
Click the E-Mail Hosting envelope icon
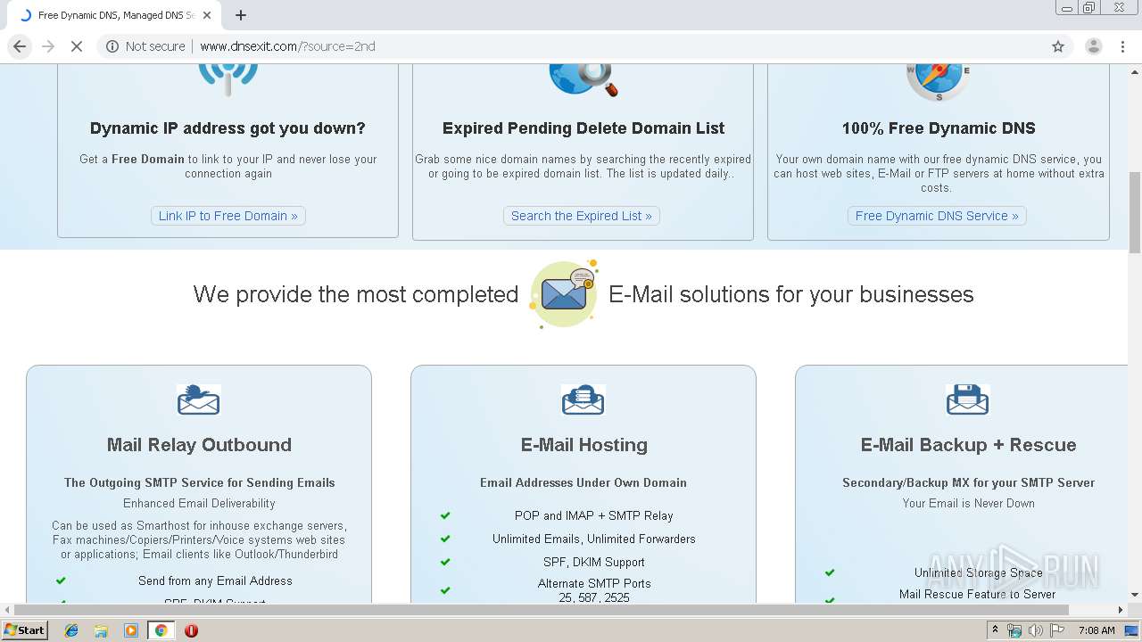tap(583, 399)
